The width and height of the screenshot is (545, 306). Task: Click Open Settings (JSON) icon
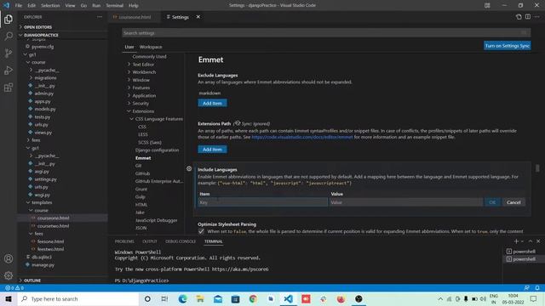(519, 17)
